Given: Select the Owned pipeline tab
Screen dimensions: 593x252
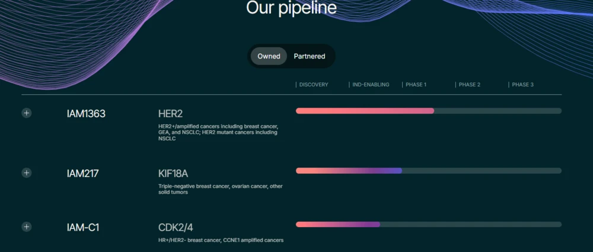Looking at the screenshot, I should click(x=269, y=56).
